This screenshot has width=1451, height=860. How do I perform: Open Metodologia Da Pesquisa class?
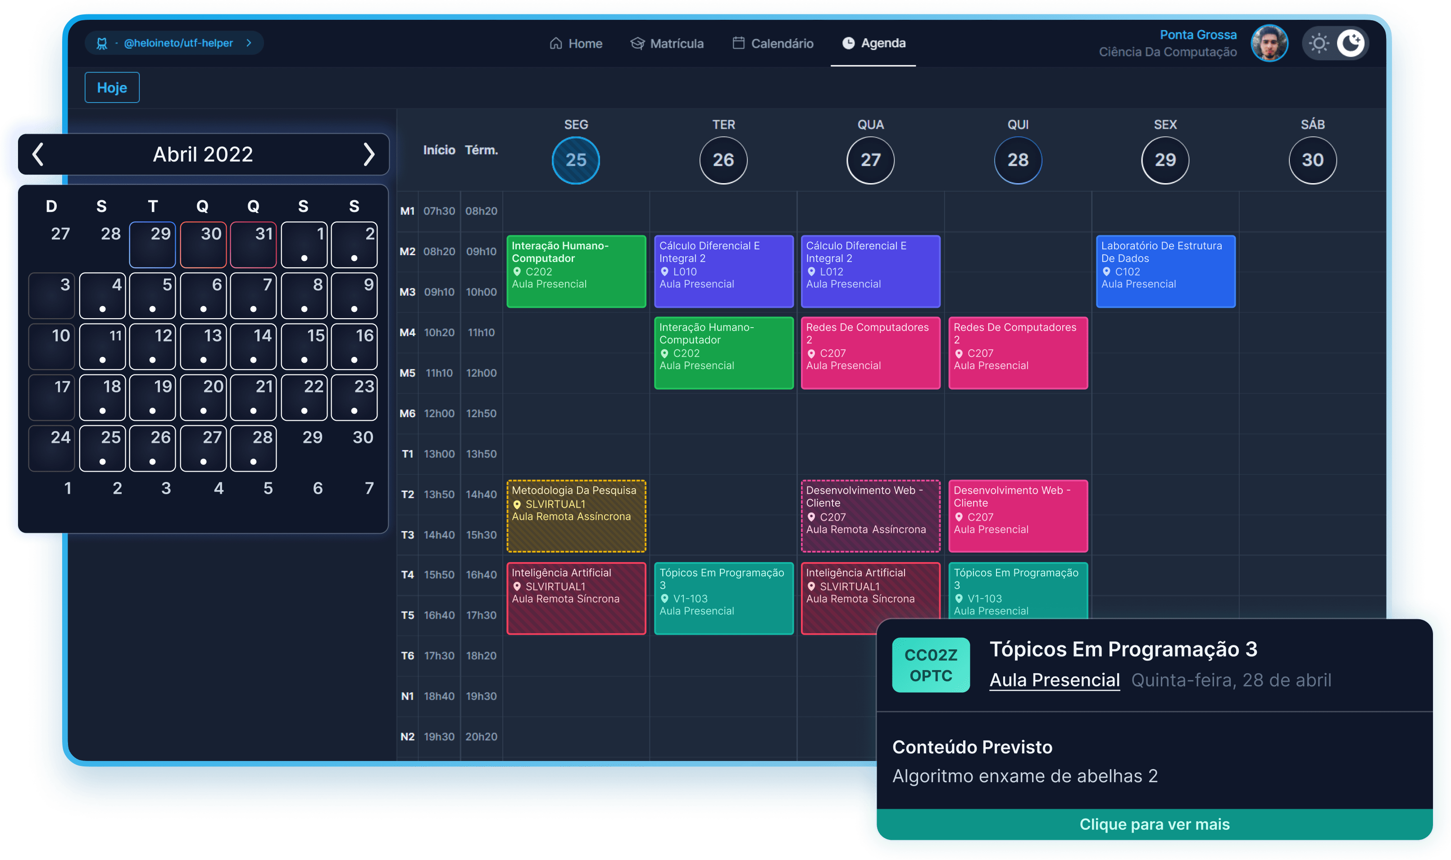[x=576, y=516]
